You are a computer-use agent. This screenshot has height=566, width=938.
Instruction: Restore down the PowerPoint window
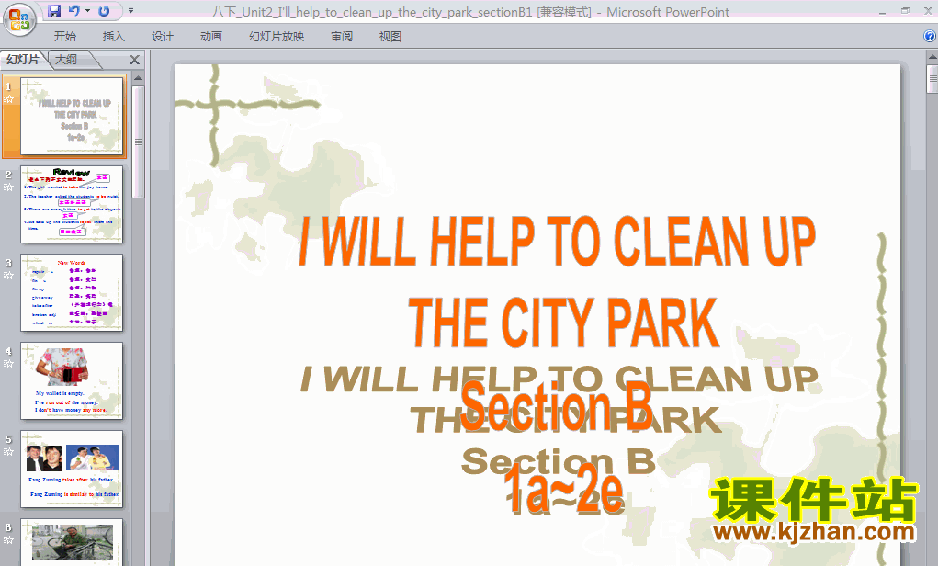pos(905,11)
